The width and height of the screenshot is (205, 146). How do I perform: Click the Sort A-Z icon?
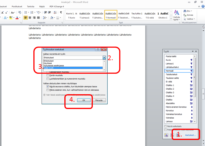point(55,12)
